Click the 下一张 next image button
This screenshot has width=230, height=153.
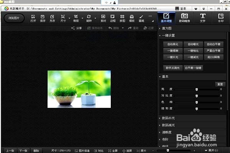click(23, 150)
